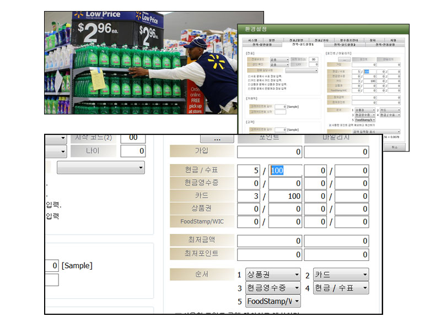
Task: Click the field before [Sample] in enlarged view
Action: (x=52, y=265)
